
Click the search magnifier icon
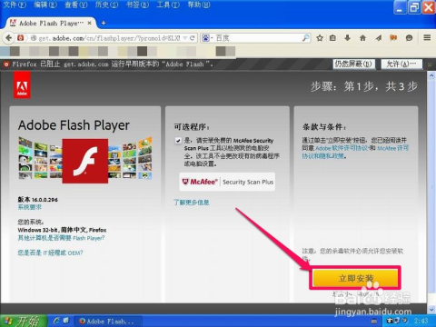click(306, 38)
